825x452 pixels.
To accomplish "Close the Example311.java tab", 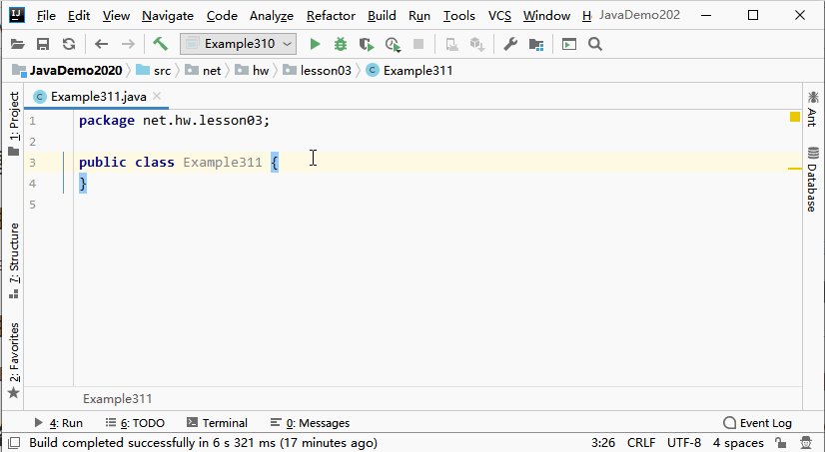I will pyautogui.click(x=157, y=96).
